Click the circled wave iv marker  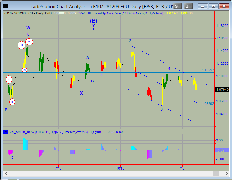click(x=24, y=70)
